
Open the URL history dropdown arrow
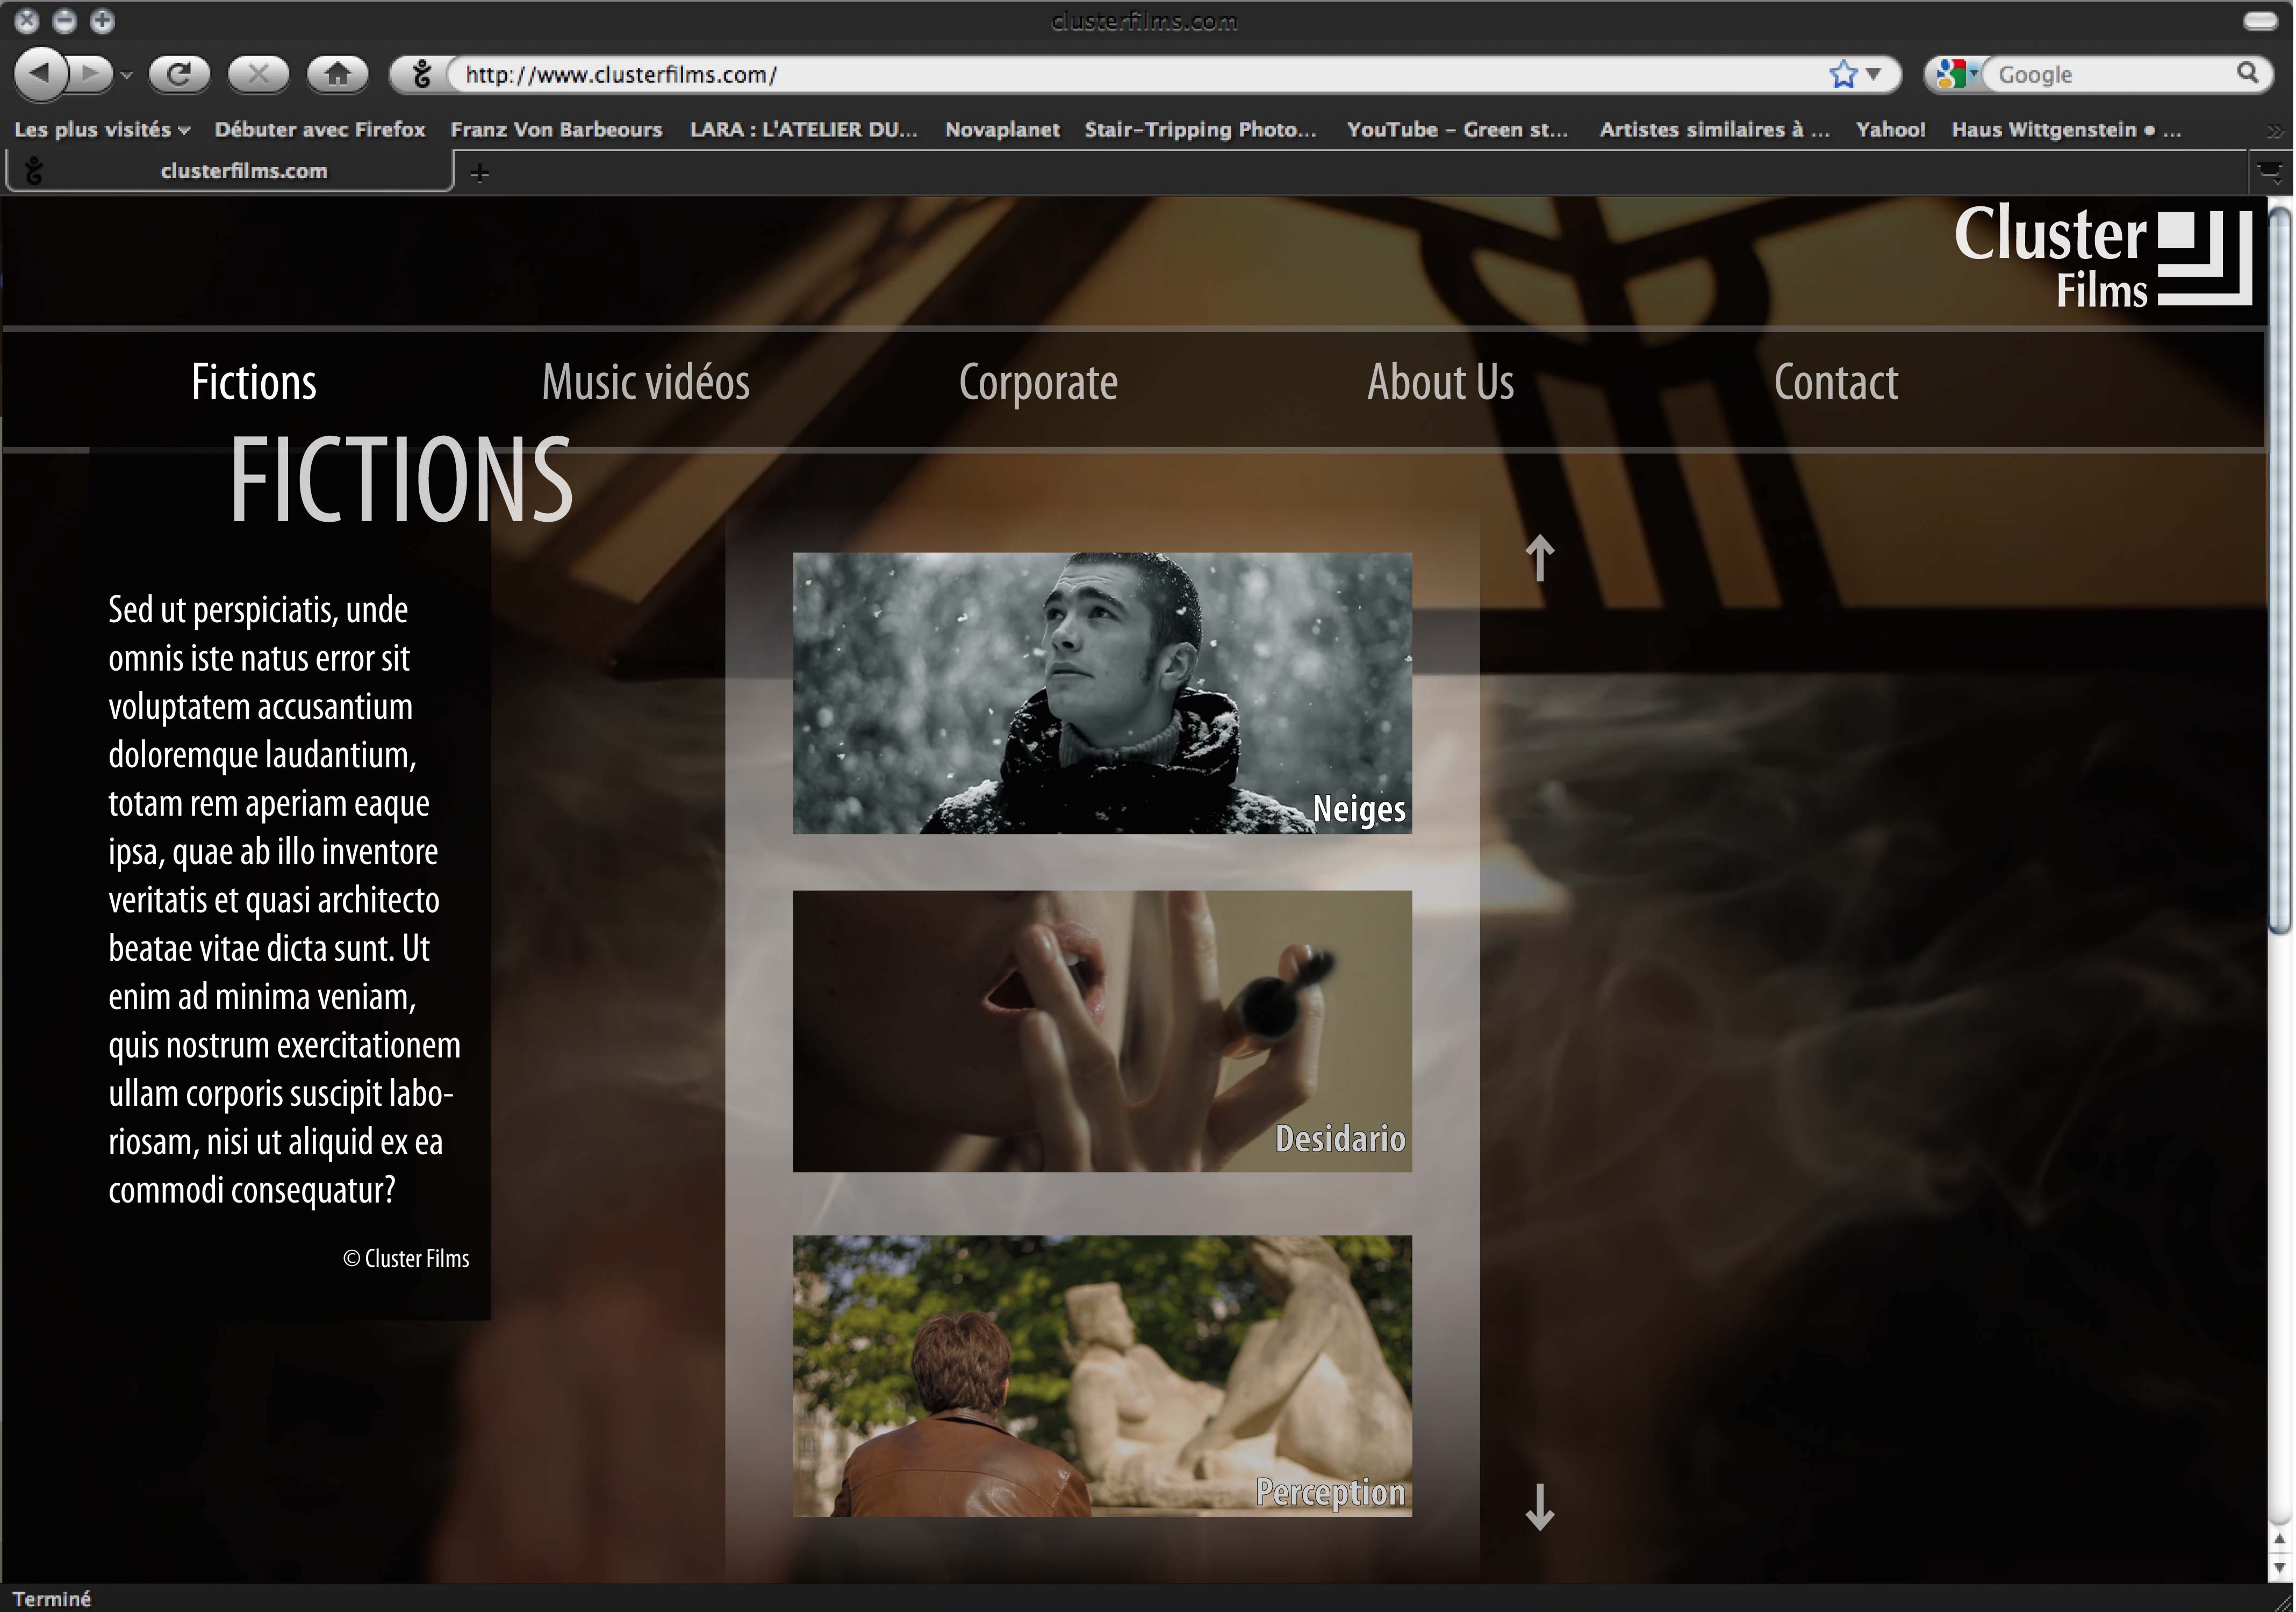point(1873,74)
